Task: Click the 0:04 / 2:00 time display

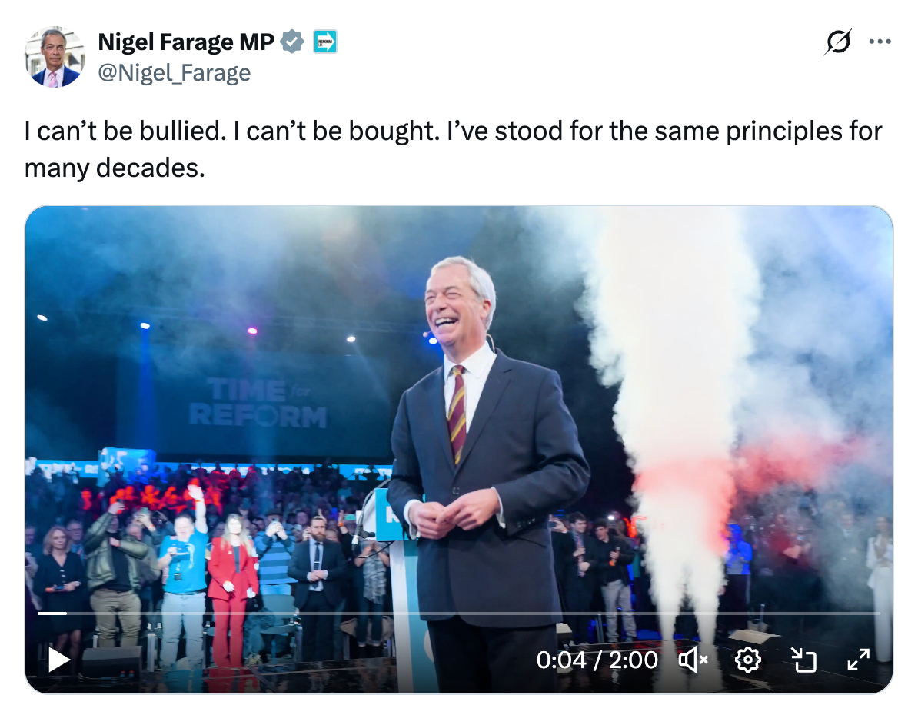Action: click(597, 660)
